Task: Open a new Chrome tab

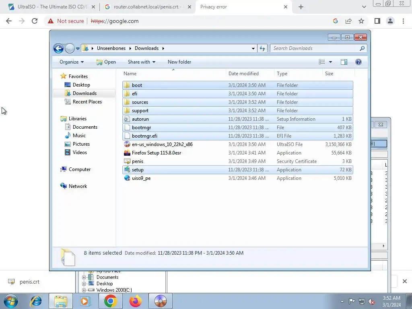Action: (x=301, y=7)
